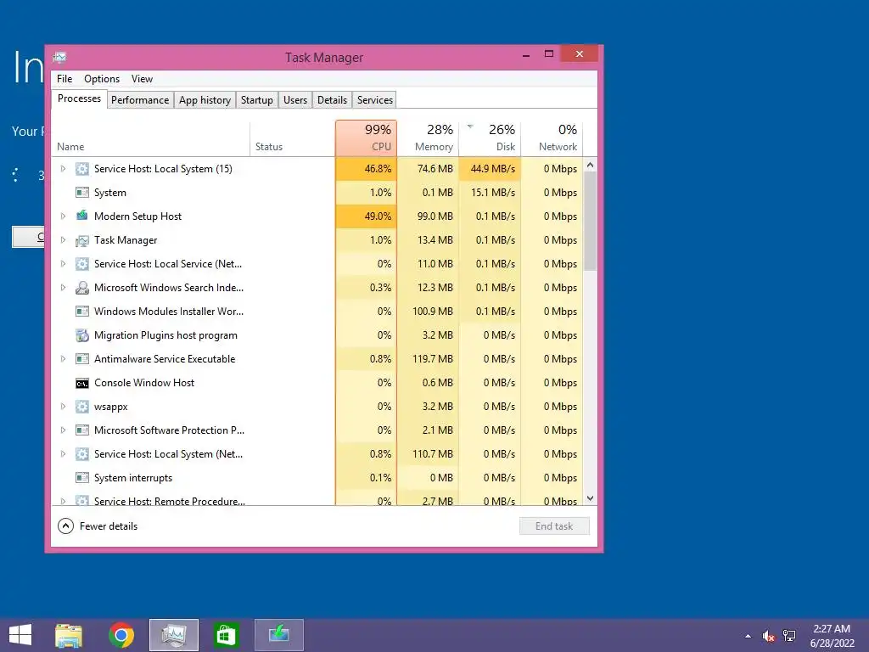
Task: Click the Windows Modules Installer Worker icon
Action: tap(82, 312)
